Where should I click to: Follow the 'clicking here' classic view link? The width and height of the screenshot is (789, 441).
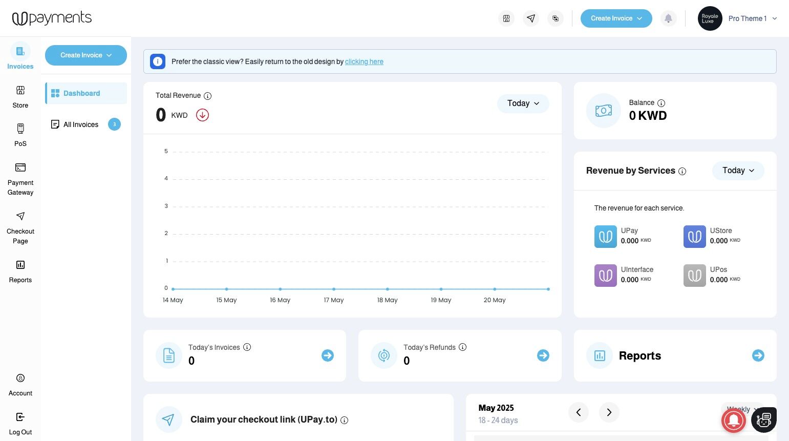pos(364,61)
